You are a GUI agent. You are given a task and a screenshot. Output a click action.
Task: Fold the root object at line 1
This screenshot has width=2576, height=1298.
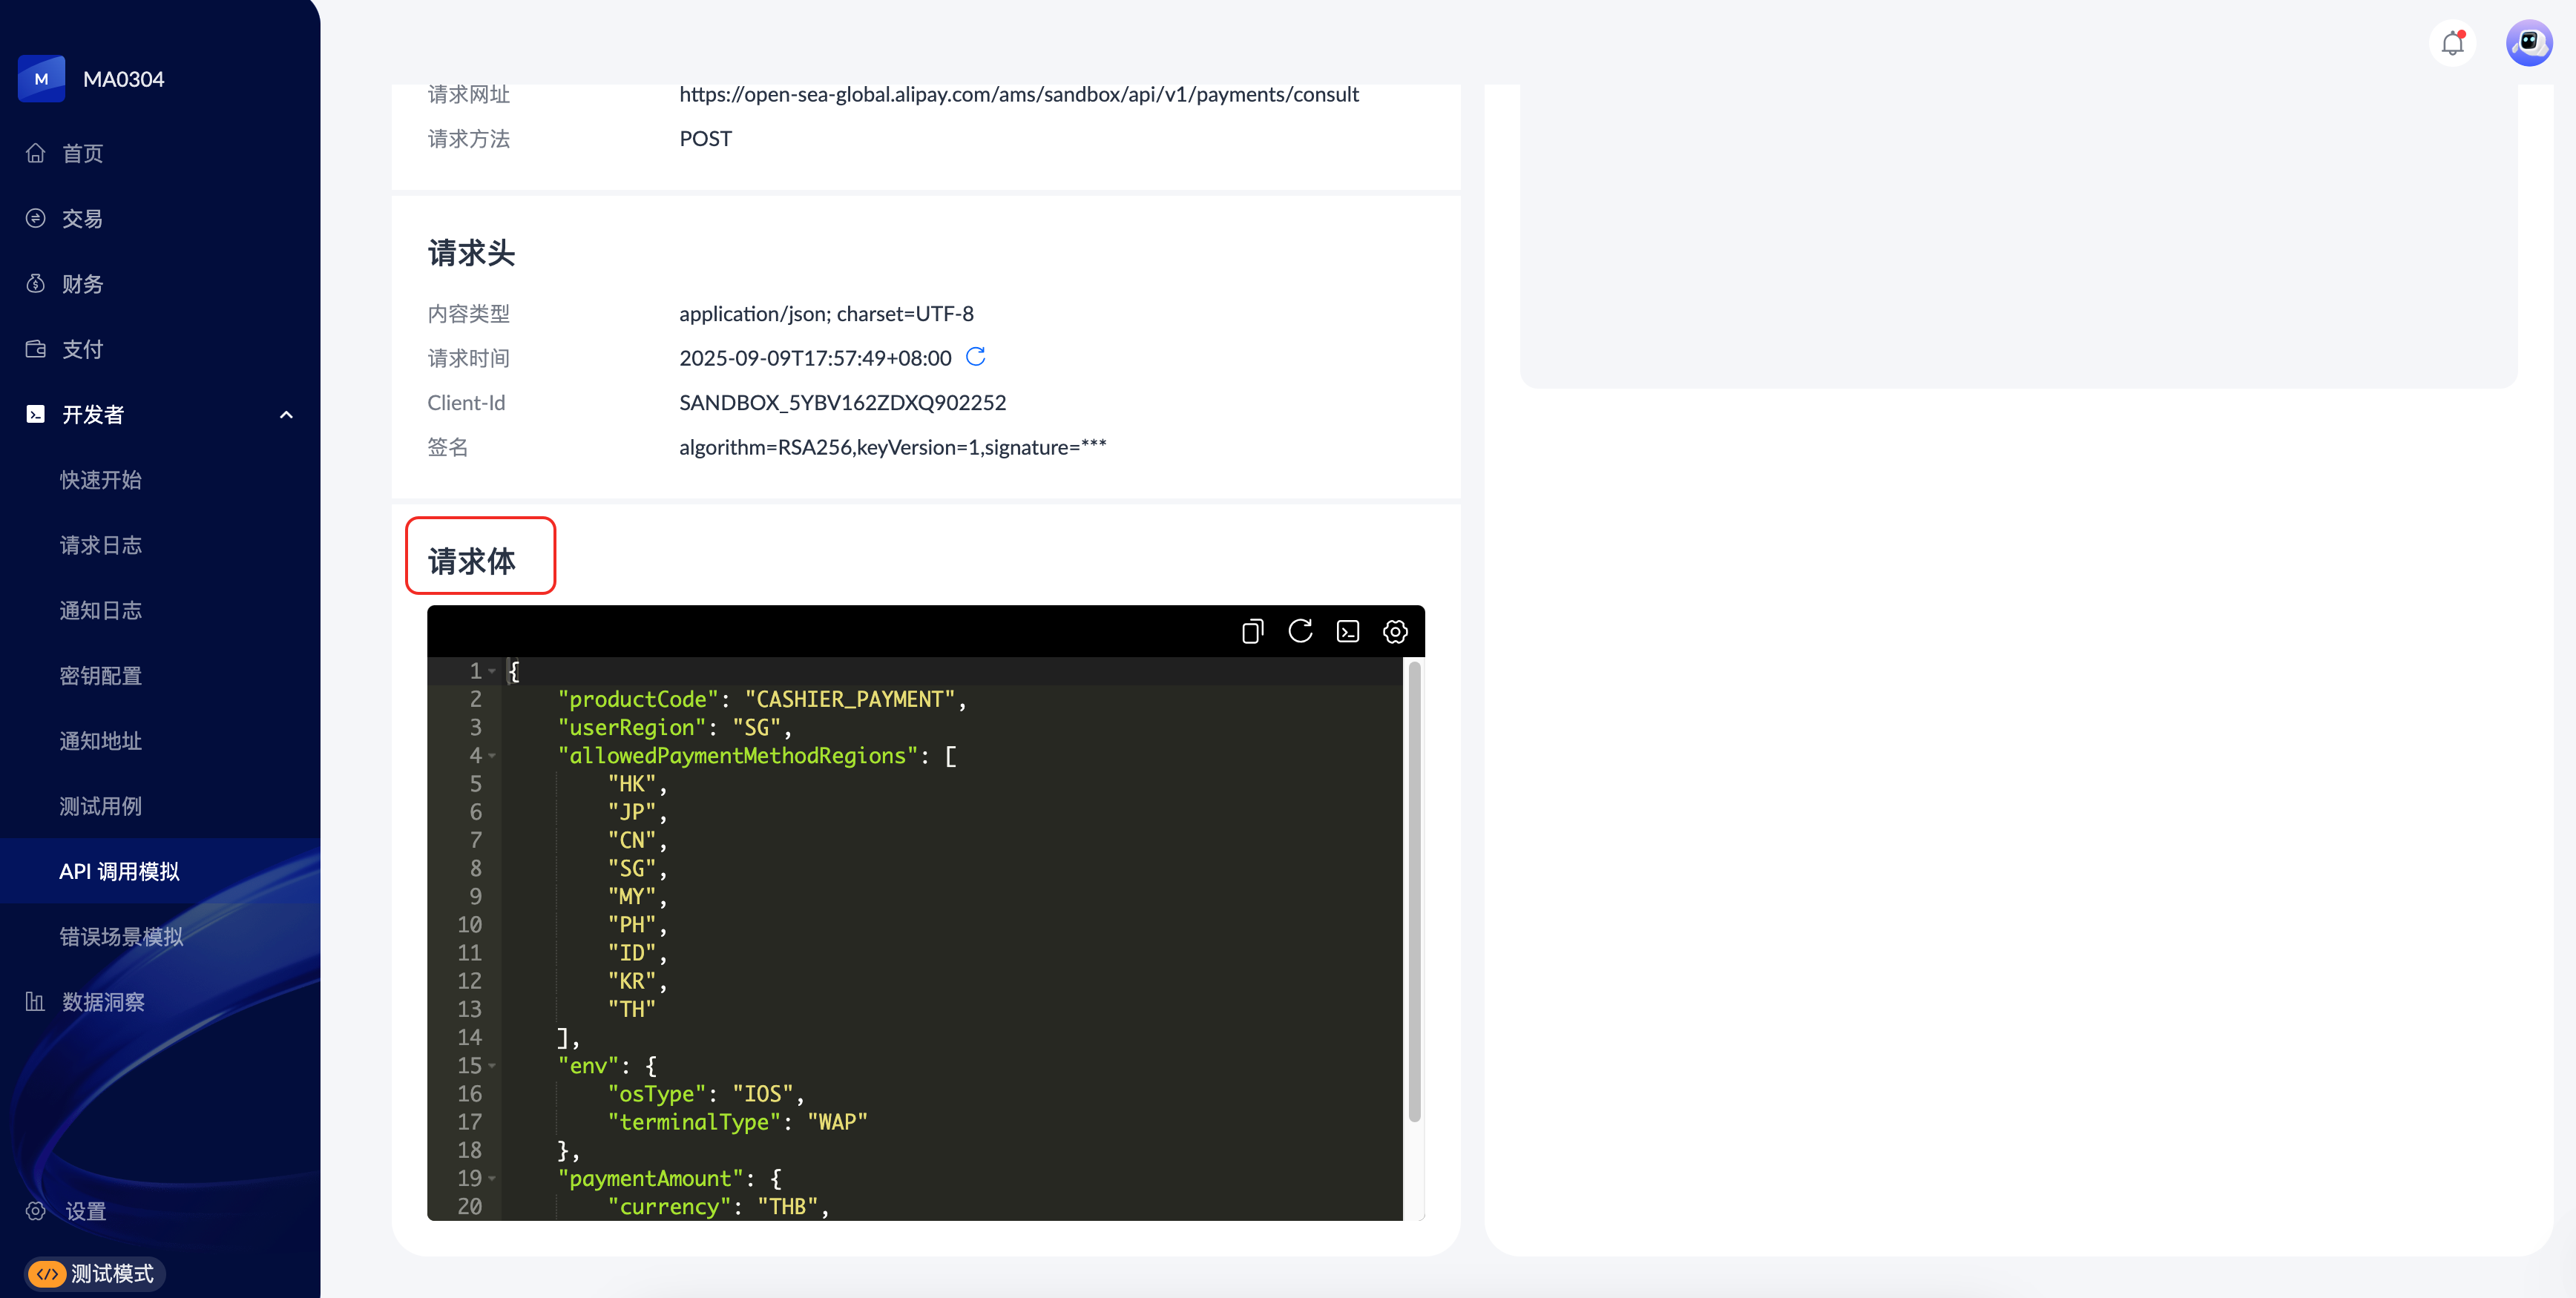click(x=492, y=671)
